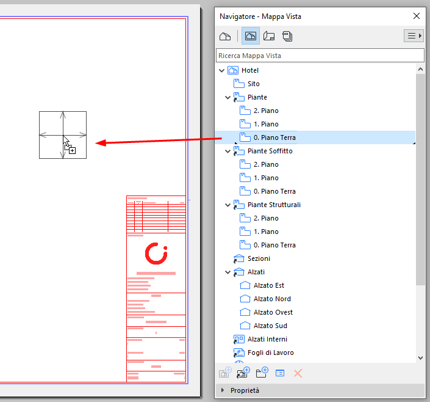Collapse the Hotel root node
The height and width of the screenshot is (402, 430).
pos(221,71)
